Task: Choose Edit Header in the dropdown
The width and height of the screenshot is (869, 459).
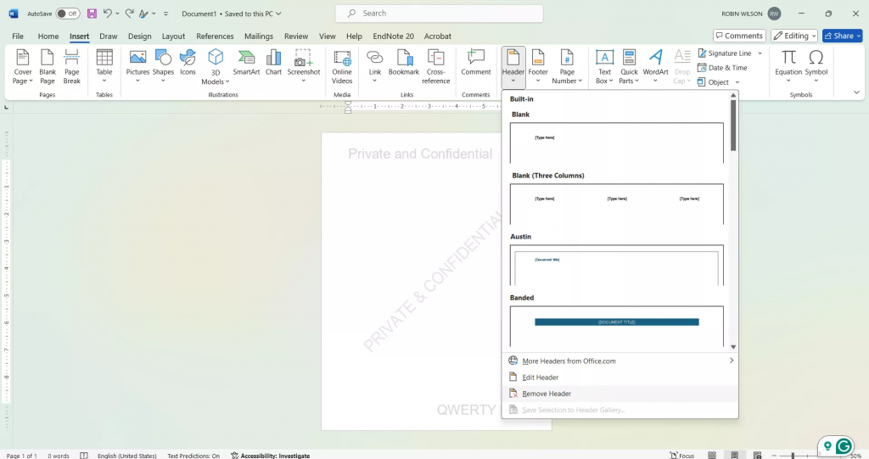Action: [x=540, y=378]
